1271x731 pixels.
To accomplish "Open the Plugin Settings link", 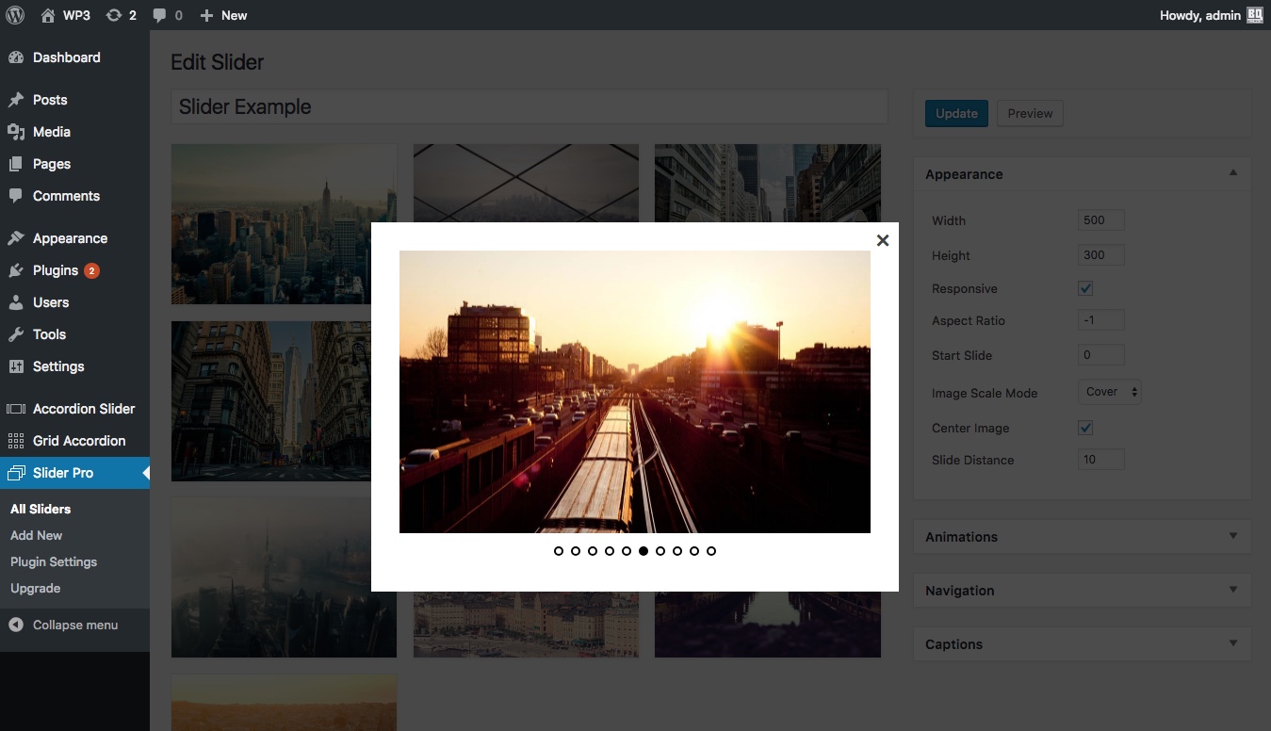I will click(54, 561).
